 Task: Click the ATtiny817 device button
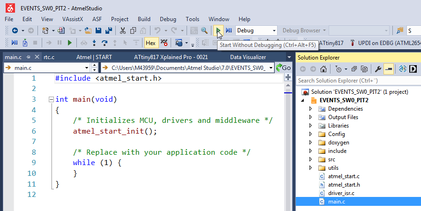[331, 43]
